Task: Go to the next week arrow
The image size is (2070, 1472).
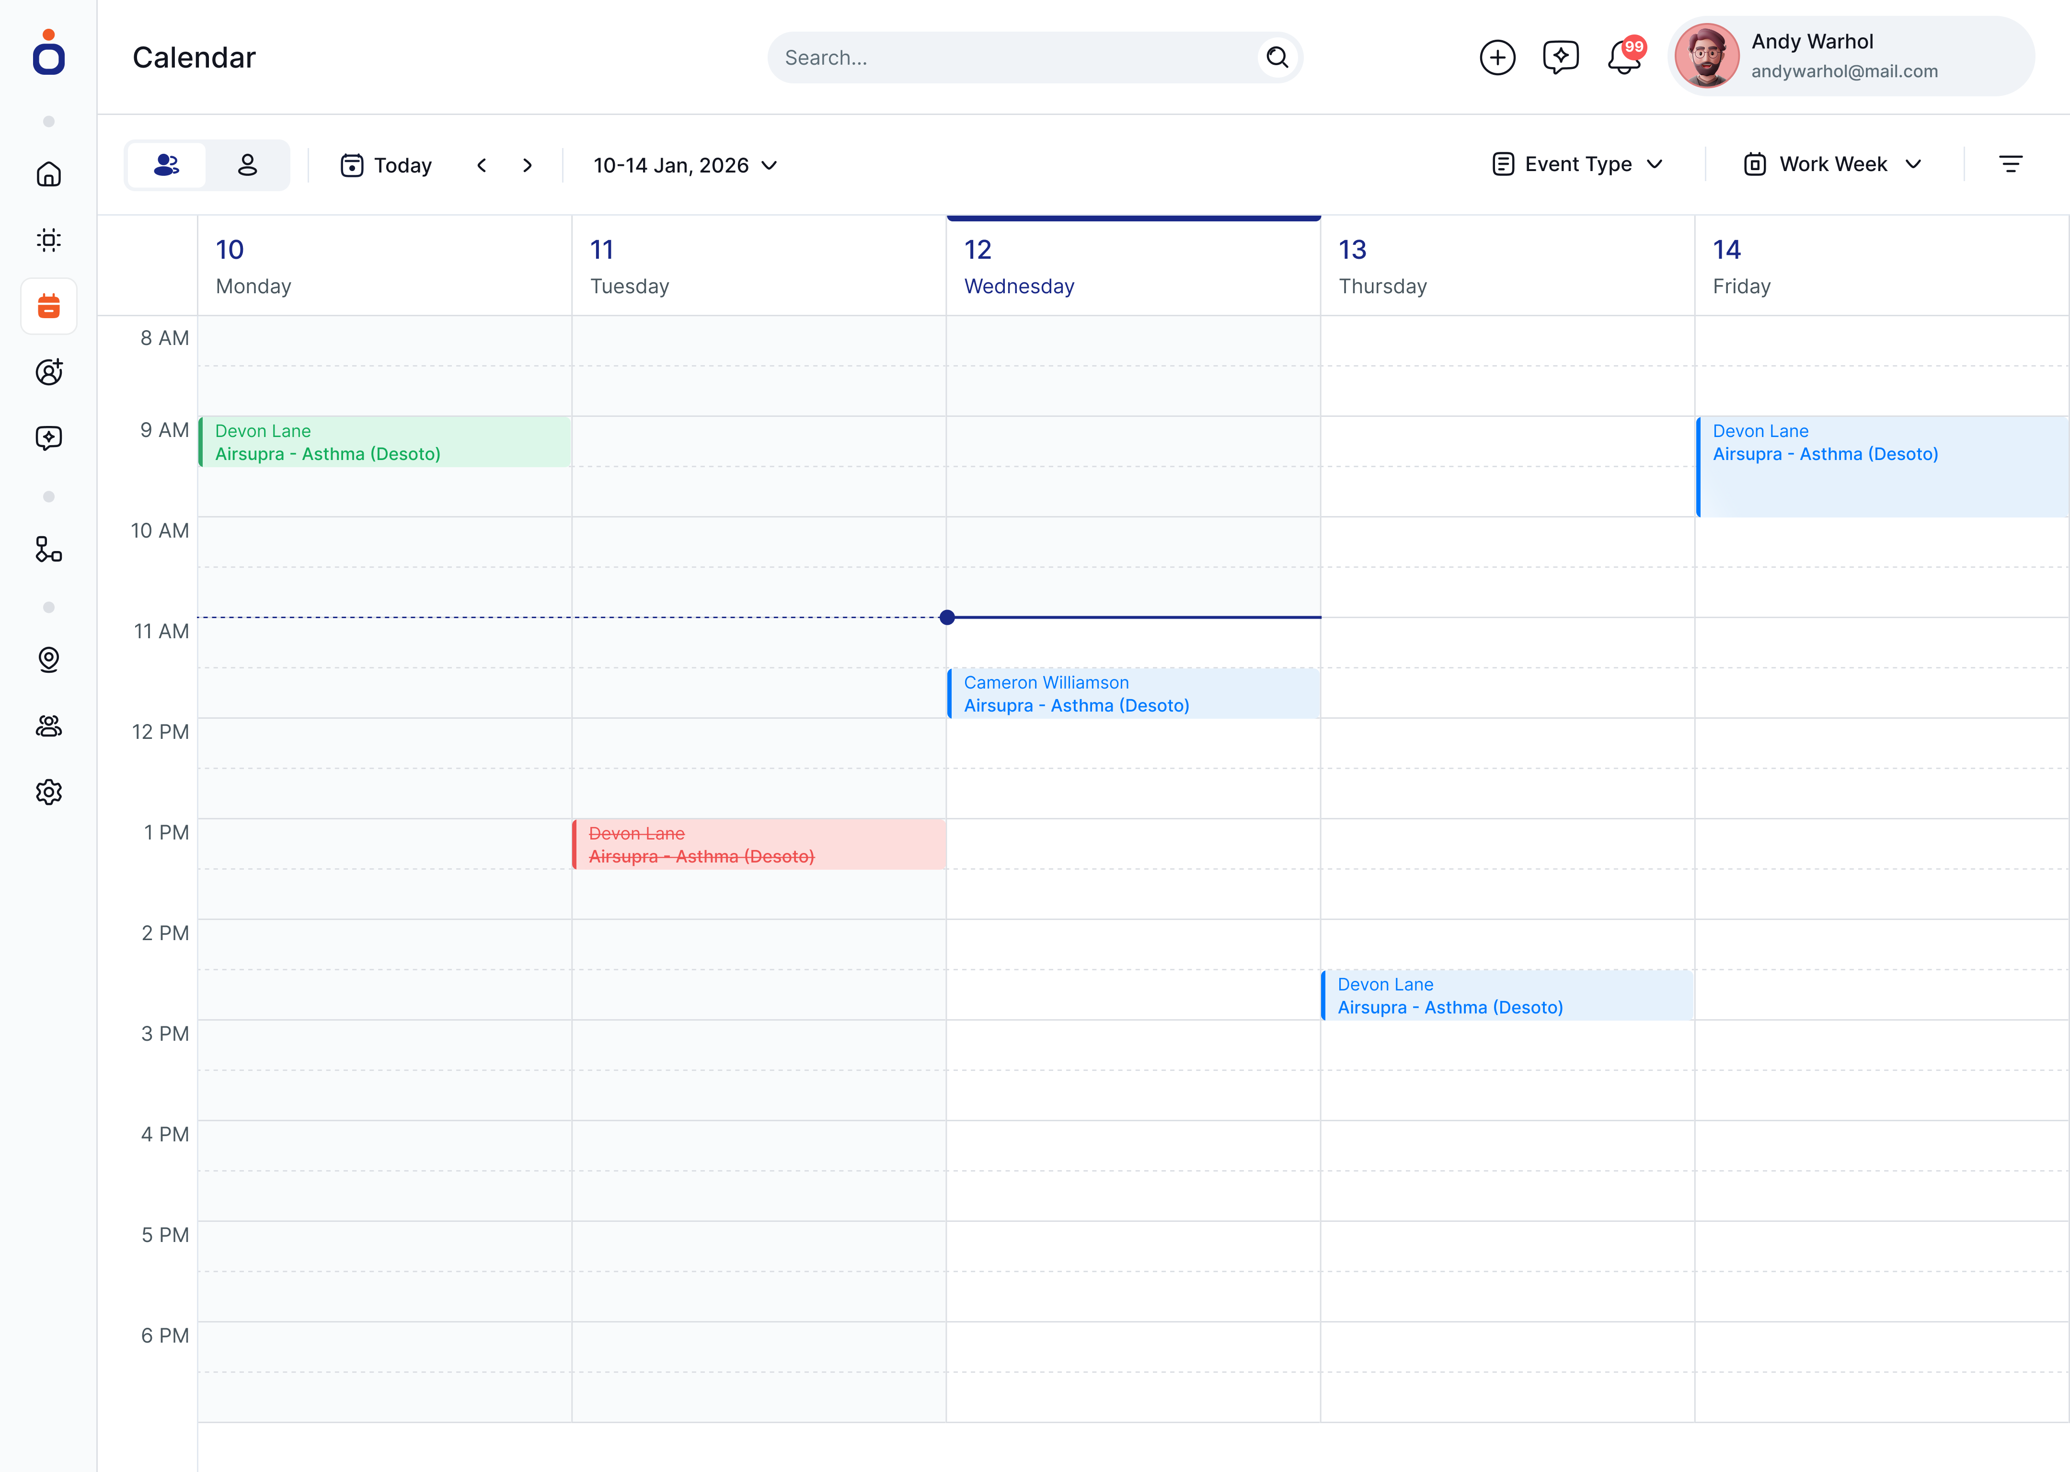Action: pos(528,165)
